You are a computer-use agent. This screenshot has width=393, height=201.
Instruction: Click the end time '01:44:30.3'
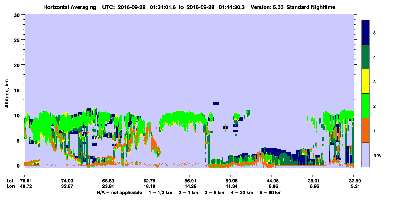[232, 7]
